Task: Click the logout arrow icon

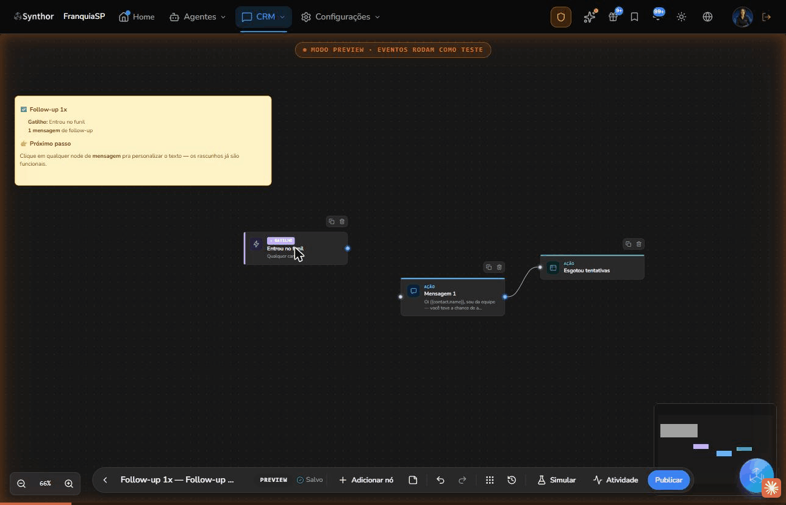Action: click(767, 17)
